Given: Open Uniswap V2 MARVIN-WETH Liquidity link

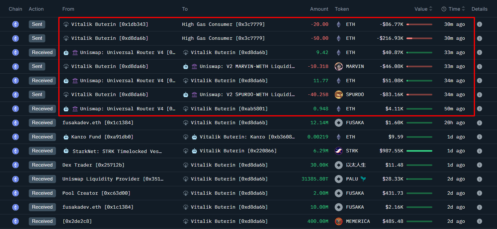Looking at the screenshot, I should 247,67.
